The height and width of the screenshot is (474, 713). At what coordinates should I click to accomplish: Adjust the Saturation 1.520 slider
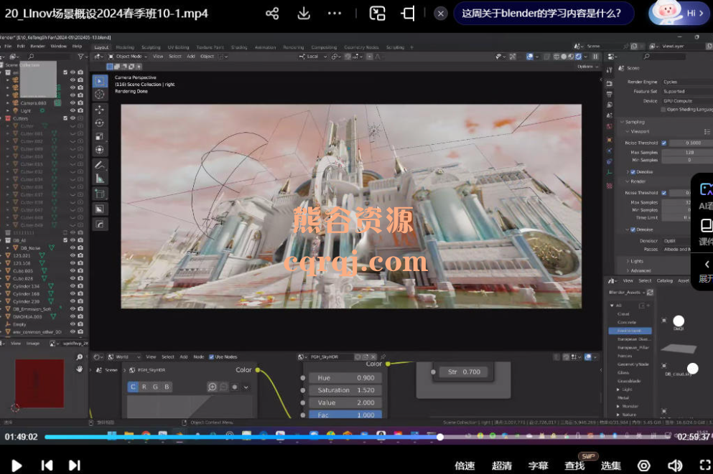coord(345,390)
